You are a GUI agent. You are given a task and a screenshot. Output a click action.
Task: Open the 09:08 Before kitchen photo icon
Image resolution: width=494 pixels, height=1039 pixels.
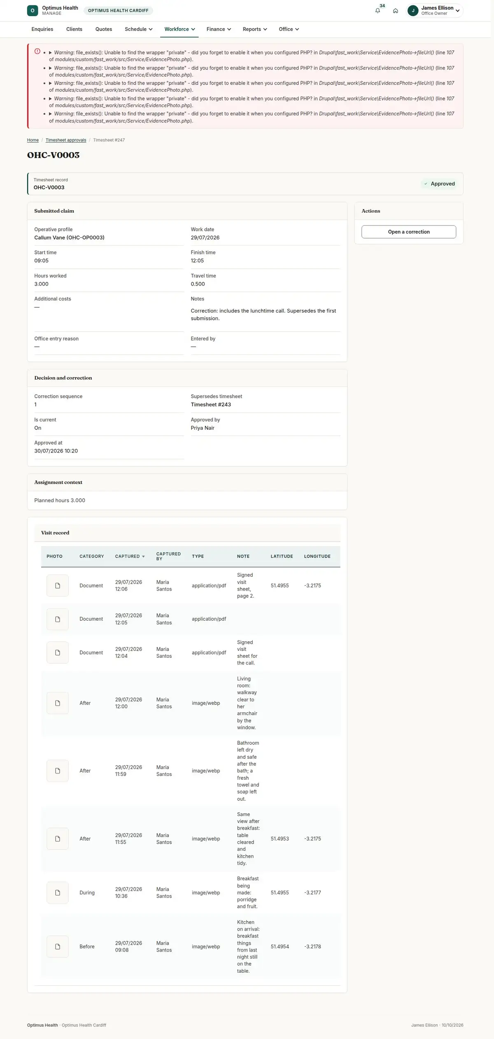point(58,946)
